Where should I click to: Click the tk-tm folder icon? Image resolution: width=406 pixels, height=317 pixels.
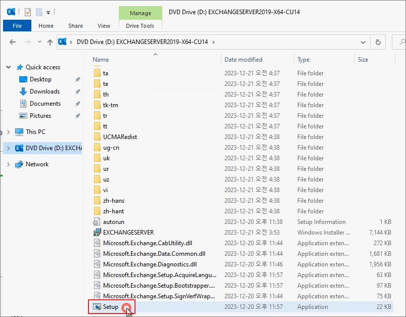pos(97,105)
